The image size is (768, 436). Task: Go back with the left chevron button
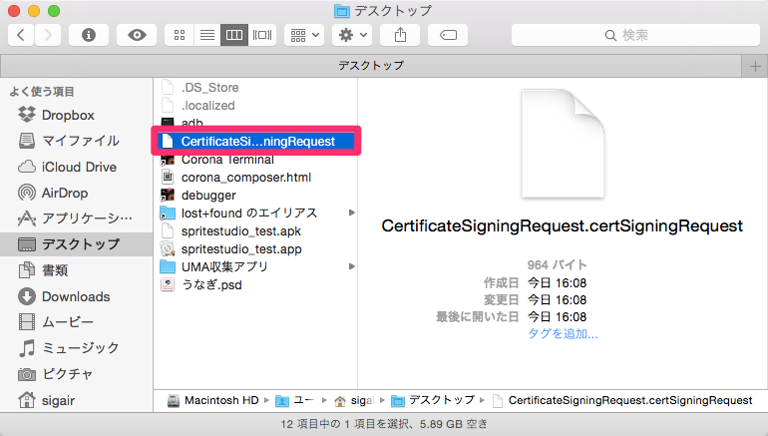coord(21,35)
